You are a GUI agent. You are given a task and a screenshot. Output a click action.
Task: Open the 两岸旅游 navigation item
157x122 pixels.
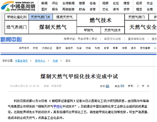(68, 9)
